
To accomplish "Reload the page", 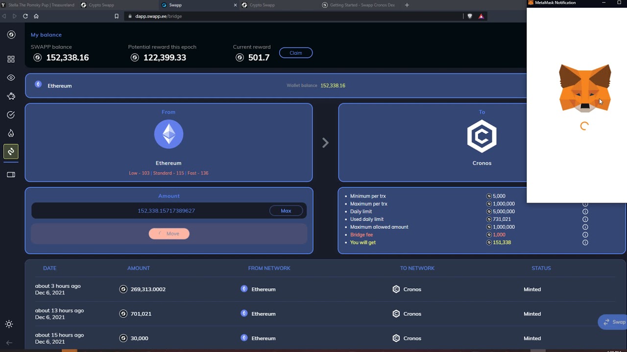I will click(25, 16).
